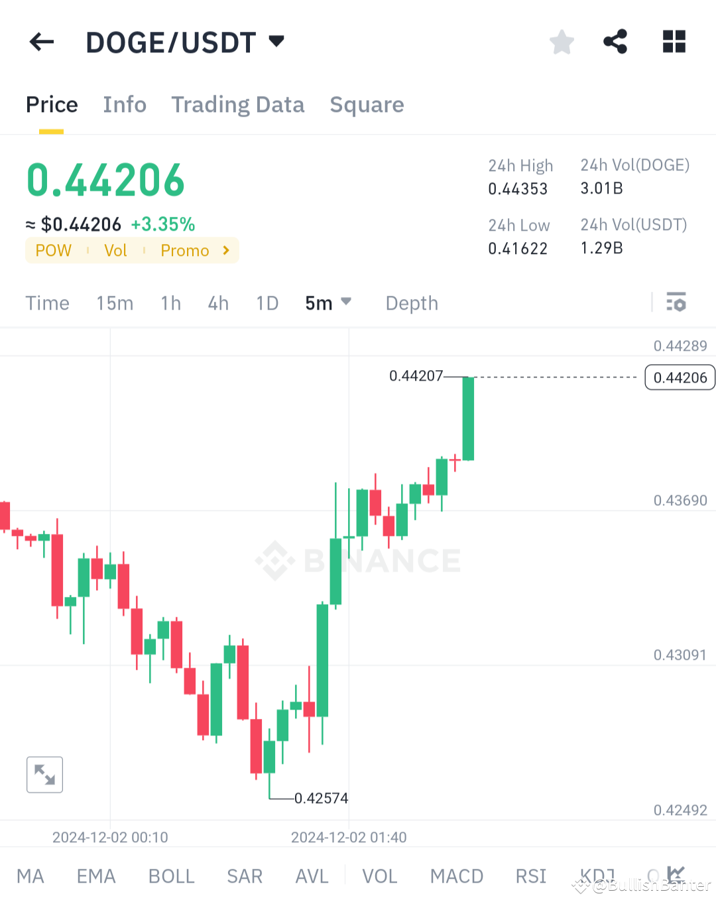Tap the back arrow to exit the chart
716x900 pixels.
coord(41,42)
